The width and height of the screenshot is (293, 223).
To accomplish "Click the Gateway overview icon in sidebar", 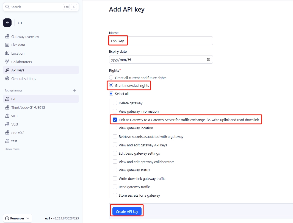I will 7,37.
